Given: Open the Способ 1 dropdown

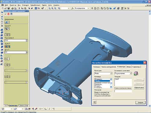Looking at the screenshot, I should (x=8, y=29).
